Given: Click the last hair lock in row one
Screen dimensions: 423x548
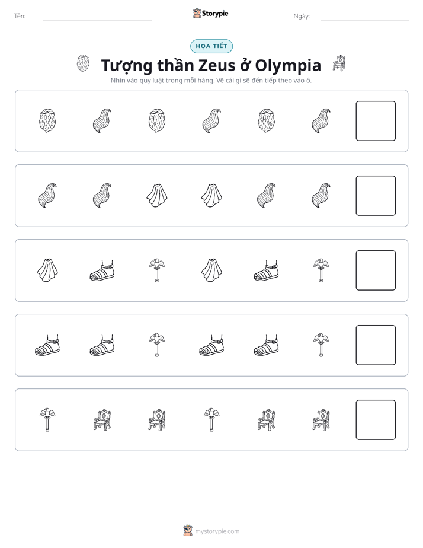Looking at the screenshot, I should point(321,121).
